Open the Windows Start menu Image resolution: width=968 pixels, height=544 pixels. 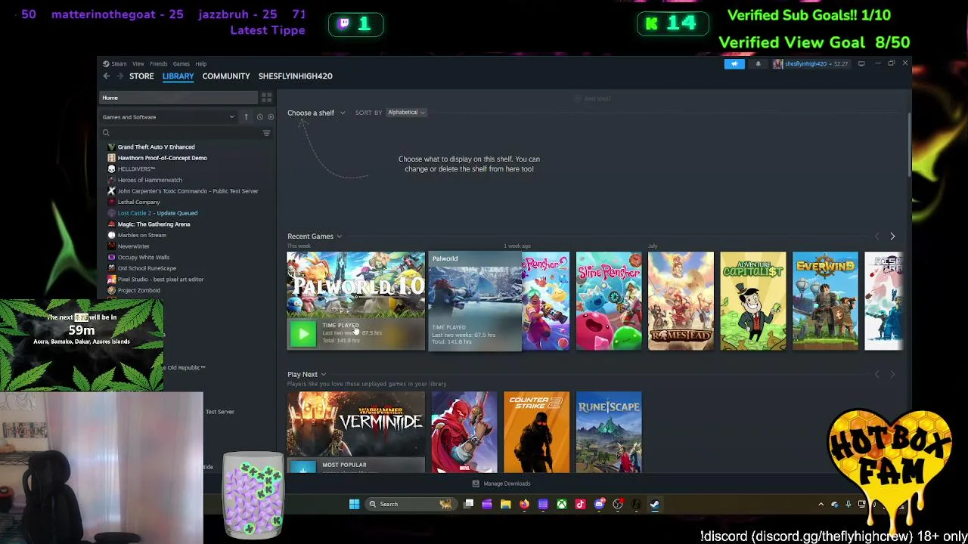click(x=354, y=504)
